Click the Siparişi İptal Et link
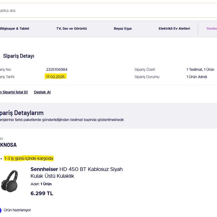 pos(14,92)
